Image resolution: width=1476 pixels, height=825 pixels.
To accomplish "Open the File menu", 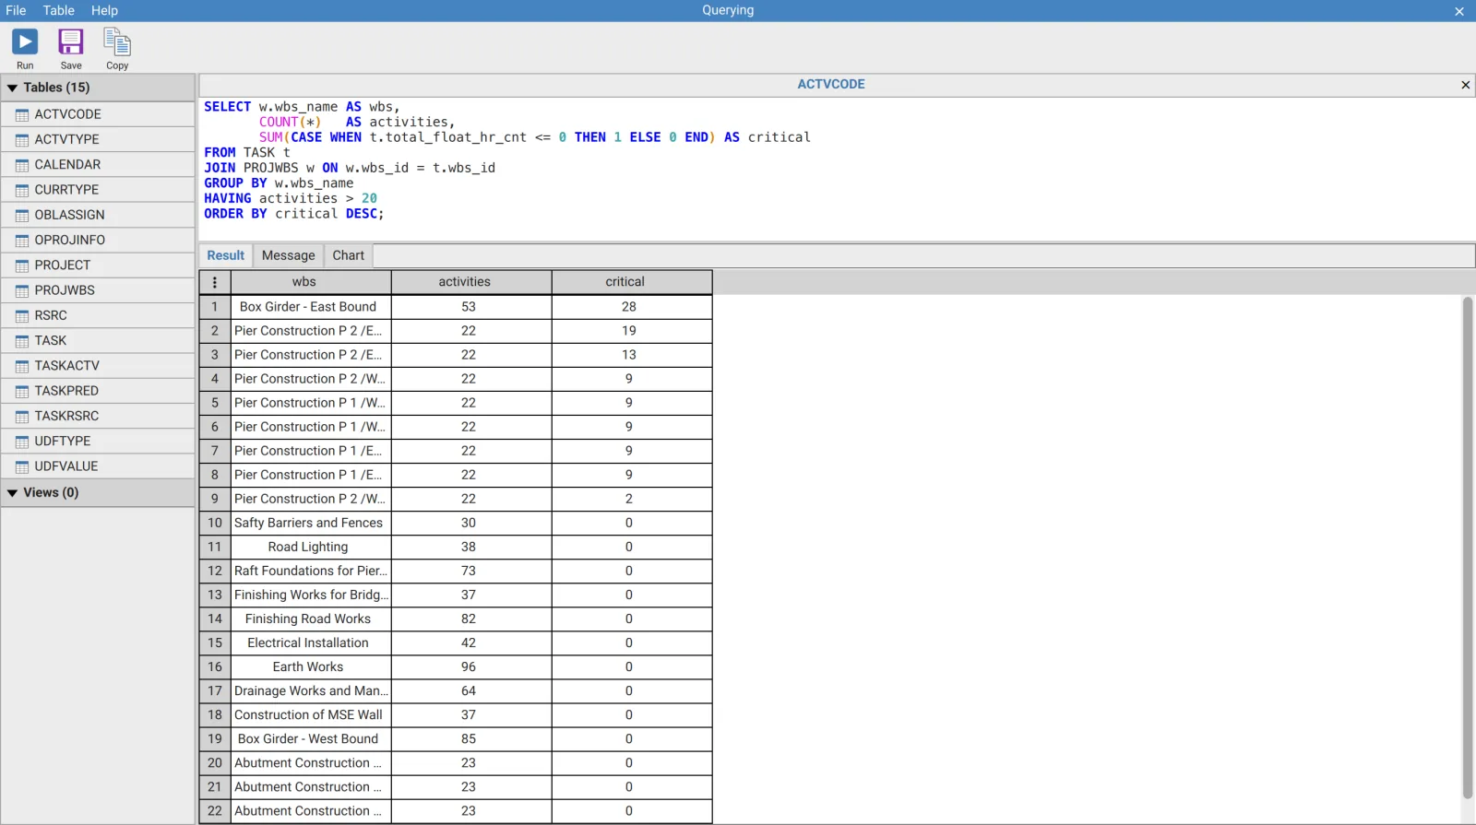I will [x=16, y=10].
